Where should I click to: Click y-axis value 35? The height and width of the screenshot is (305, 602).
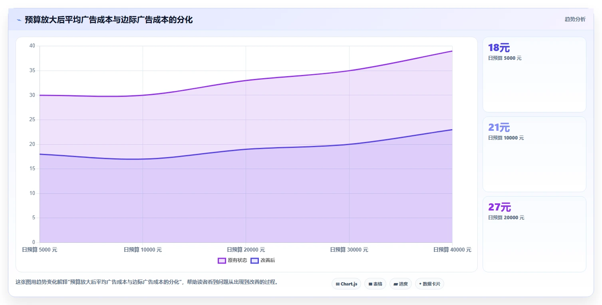[x=32, y=71]
